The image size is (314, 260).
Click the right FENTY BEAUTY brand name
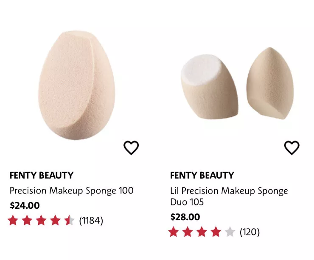pos(202,175)
